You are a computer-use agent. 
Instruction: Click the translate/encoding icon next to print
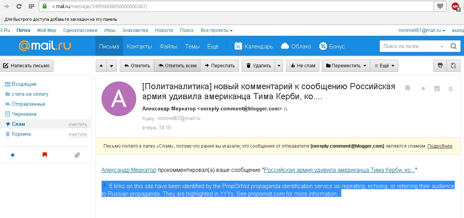click(x=453, y=66)
